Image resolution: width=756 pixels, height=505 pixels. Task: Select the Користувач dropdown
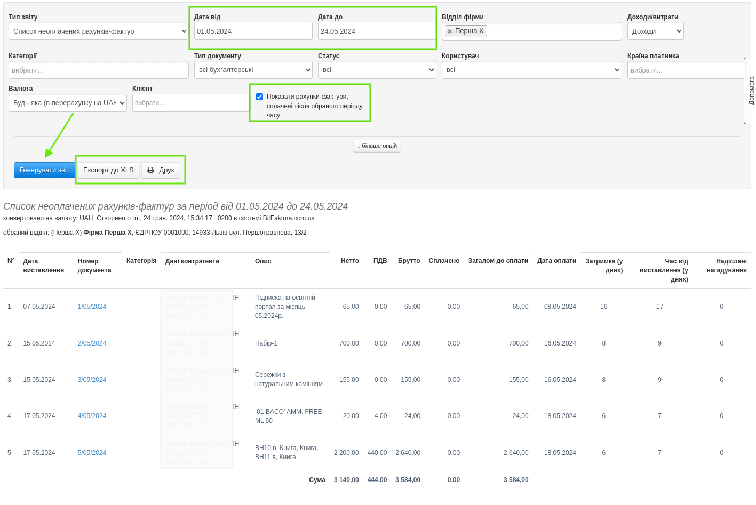pos(531,70)
